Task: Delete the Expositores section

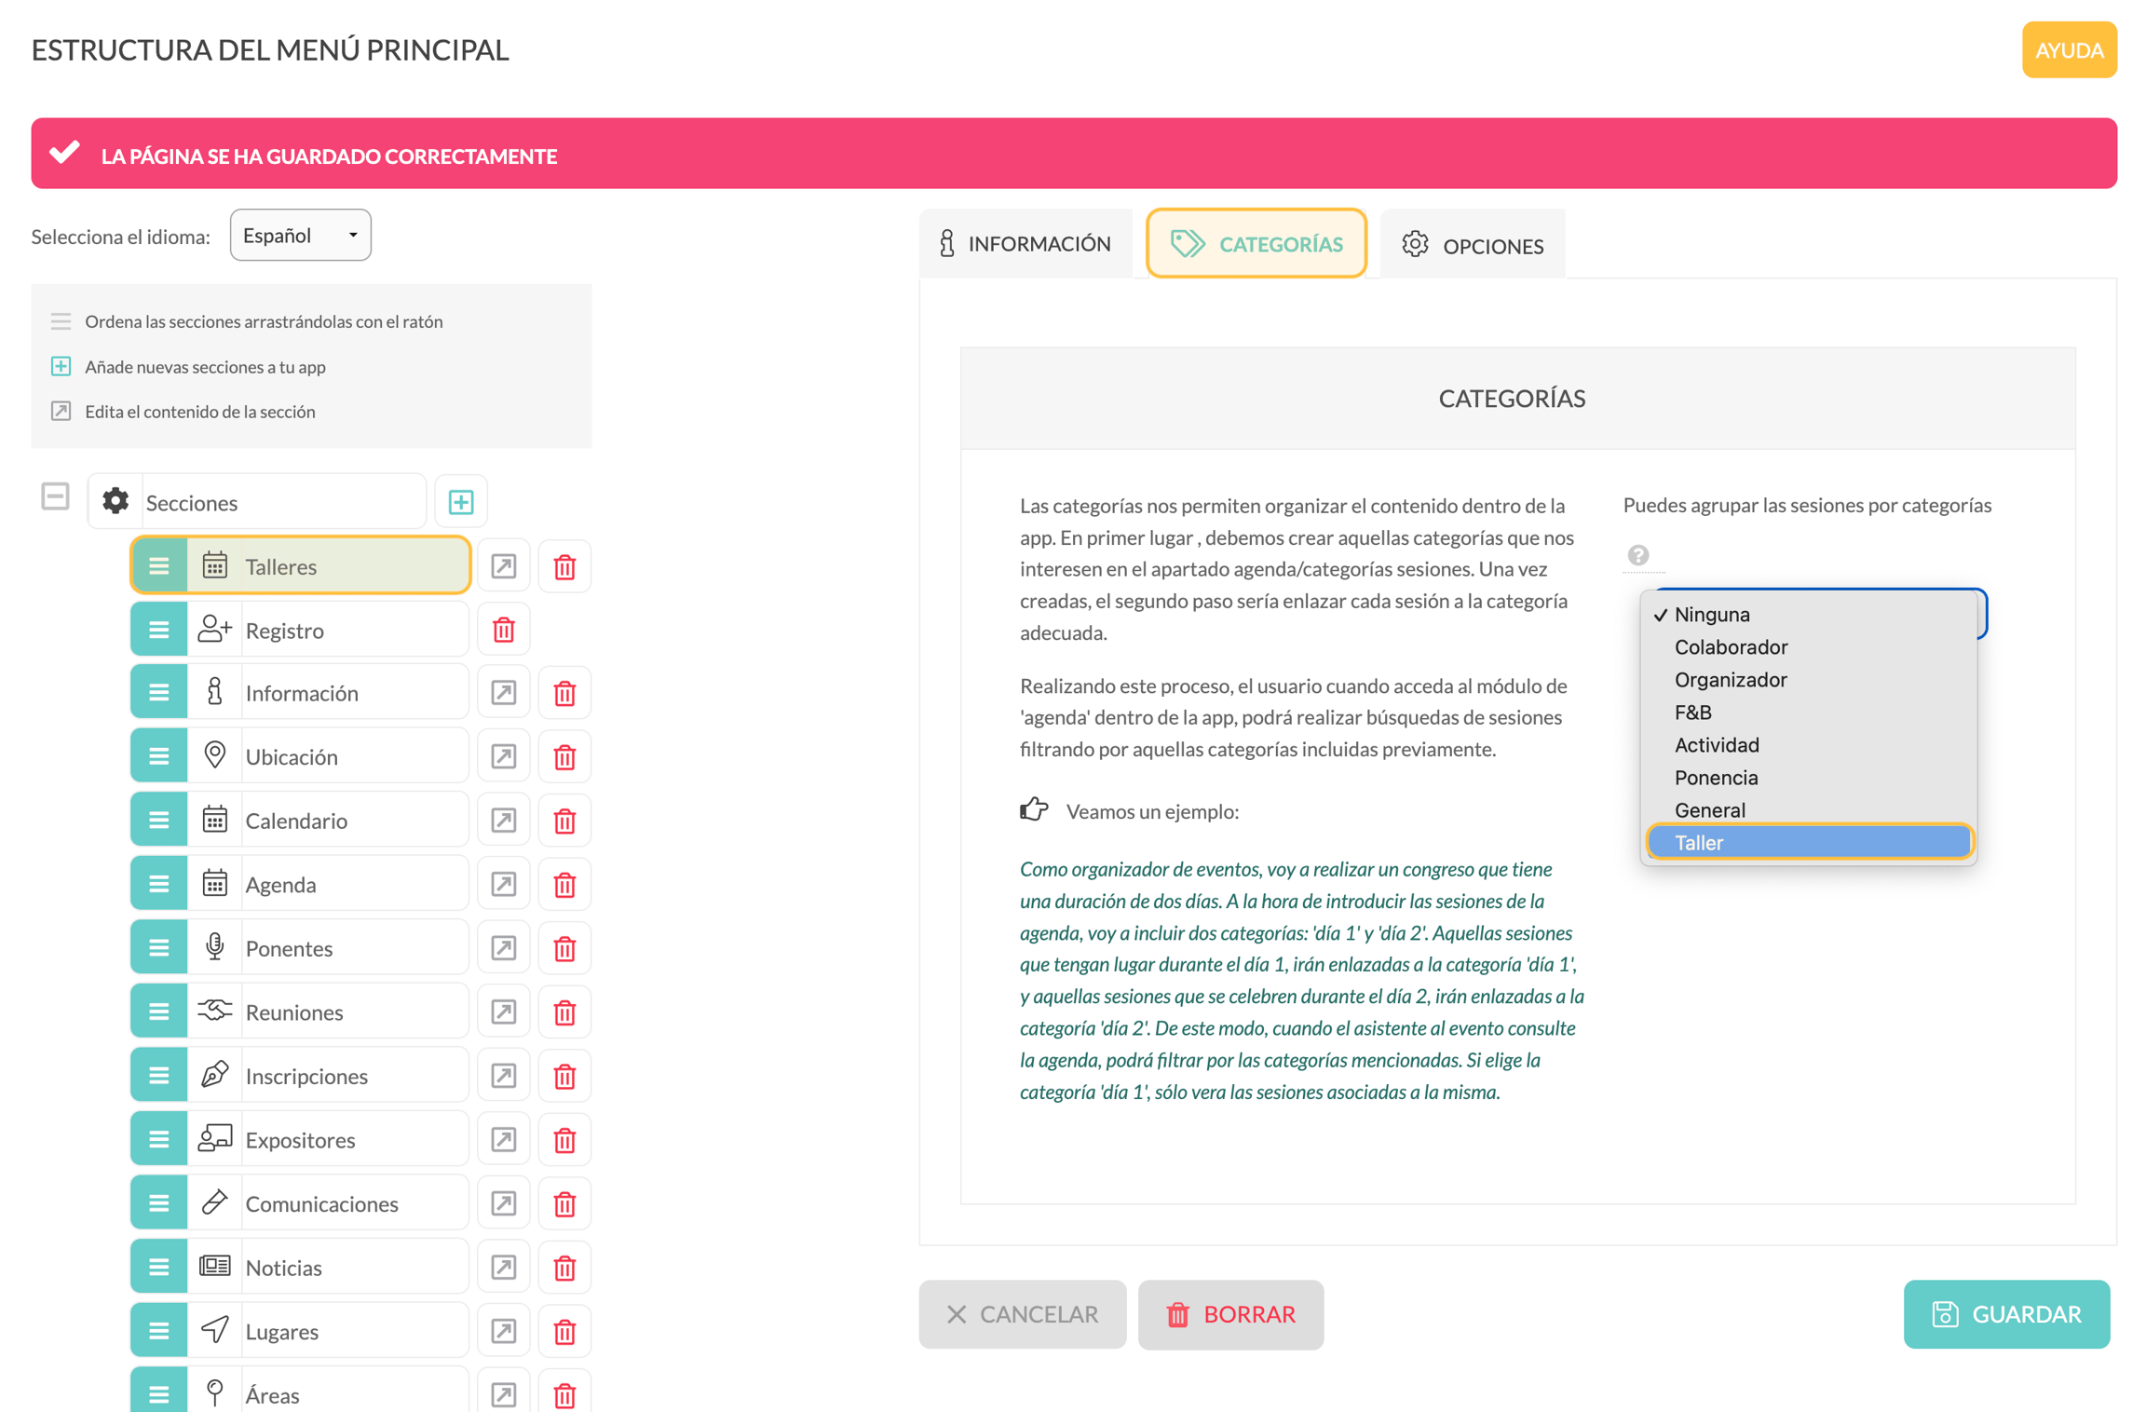Action: click(x=564, y=1140)
